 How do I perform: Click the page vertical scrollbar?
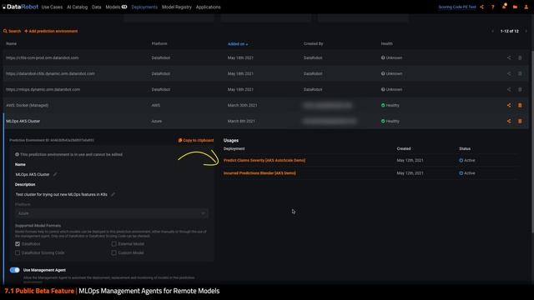click(532, 142)
